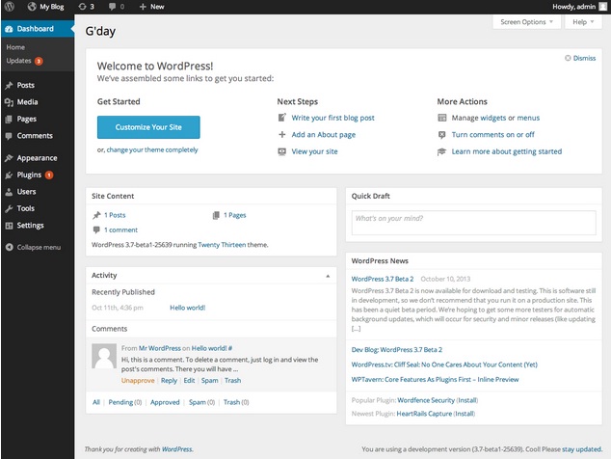Expand the Screen Options dropdown
Screen dimensions: 611x459
[x=526, y=22]
